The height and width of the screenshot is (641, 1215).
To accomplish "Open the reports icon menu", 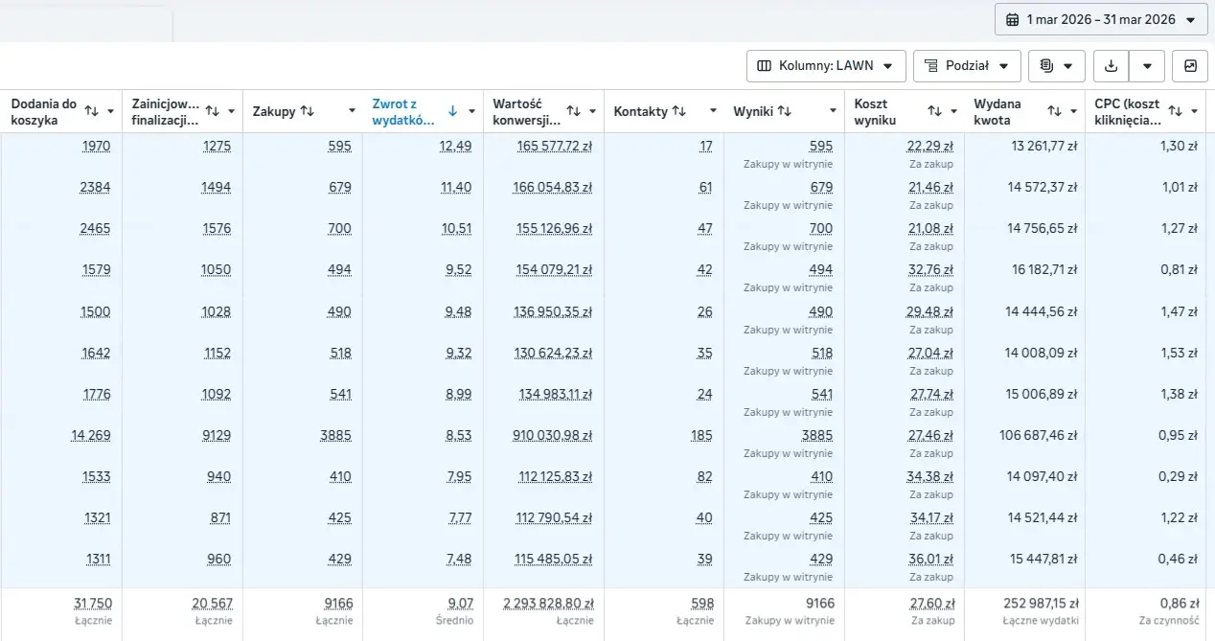I will pos(1057,66).
